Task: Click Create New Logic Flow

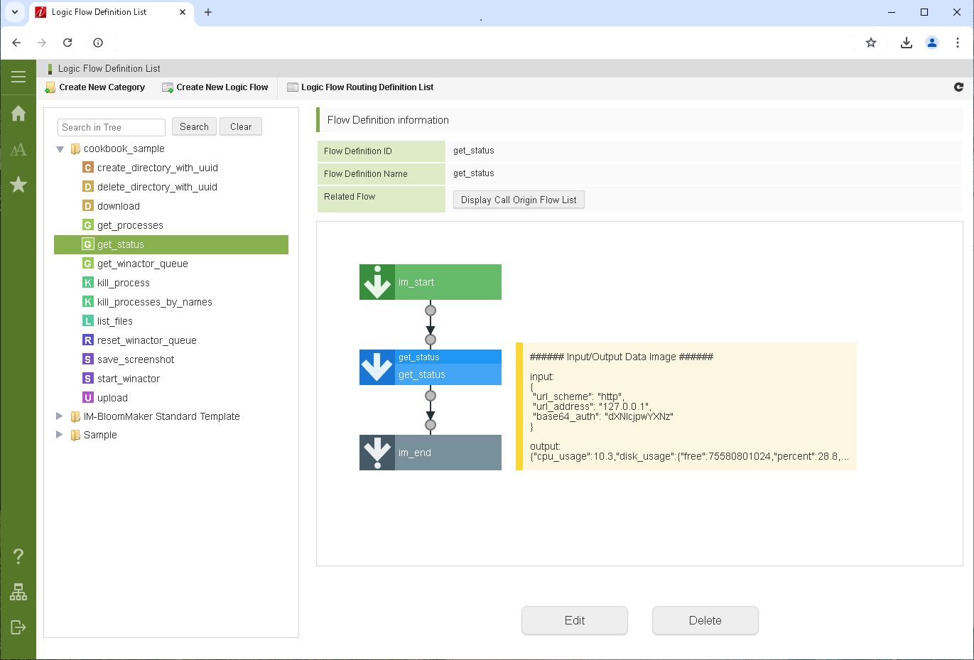Action: point(215,87)
